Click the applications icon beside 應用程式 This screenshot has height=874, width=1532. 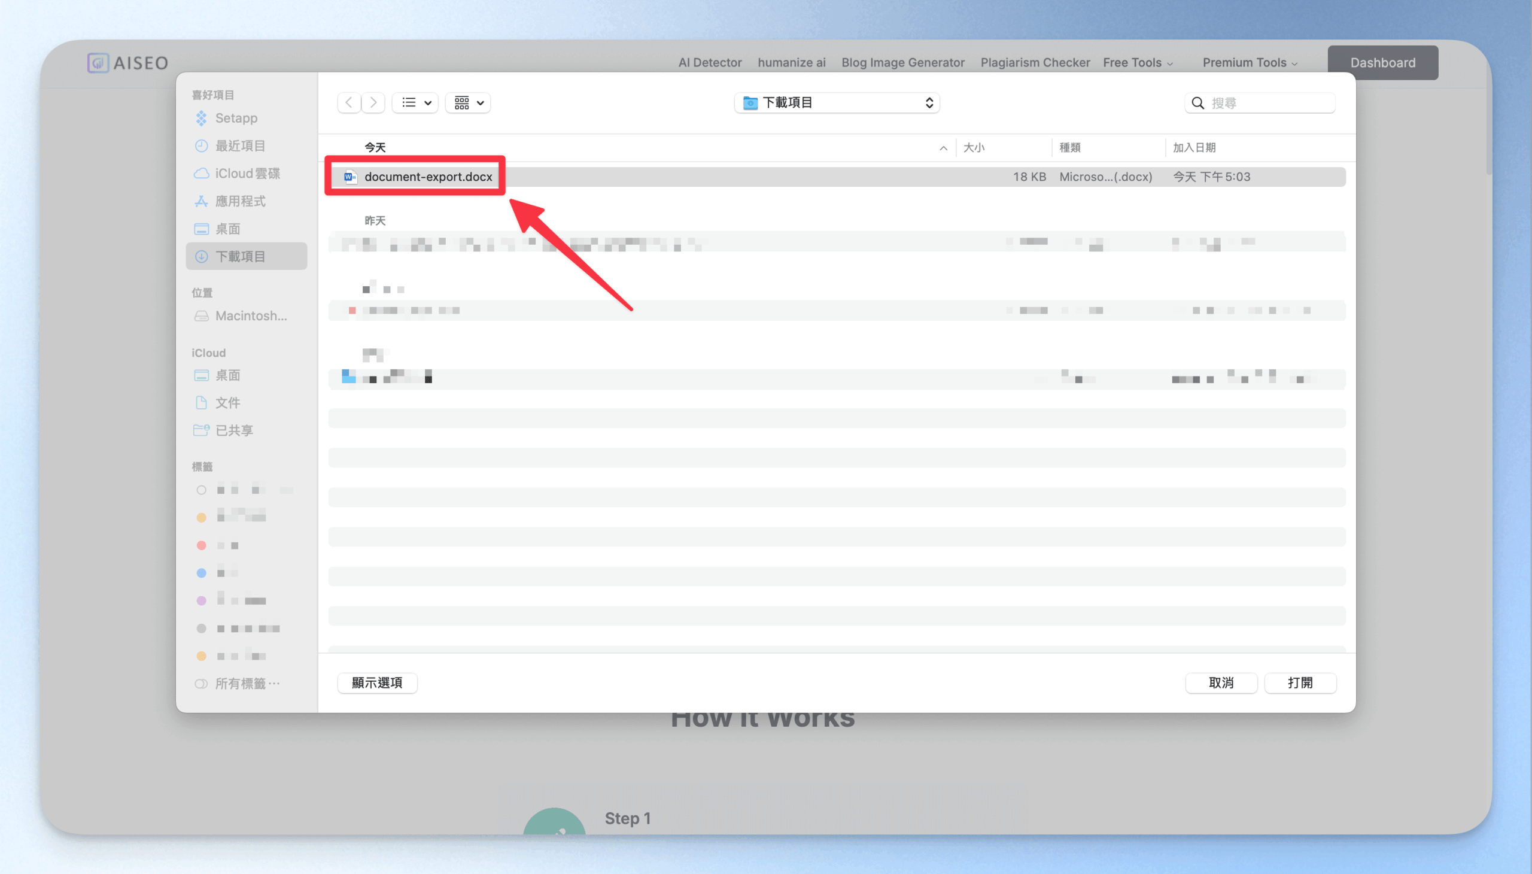tap(202, 201)
